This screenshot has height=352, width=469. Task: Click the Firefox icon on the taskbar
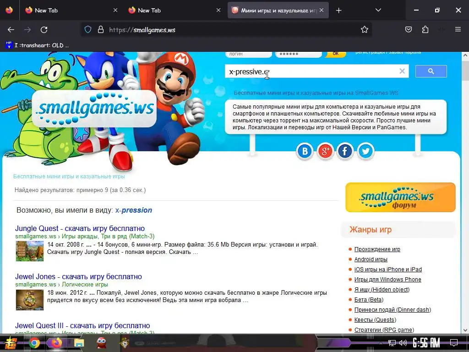pos(56,343)
